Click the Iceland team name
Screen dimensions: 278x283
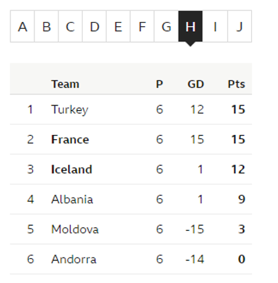72,169
